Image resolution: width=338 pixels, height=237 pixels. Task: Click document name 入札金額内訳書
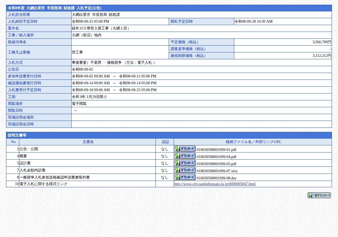(32, 170)
